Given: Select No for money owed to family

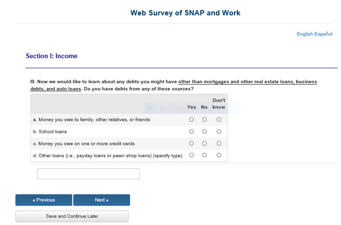Looking at the screenshot, I should [204, 119].
